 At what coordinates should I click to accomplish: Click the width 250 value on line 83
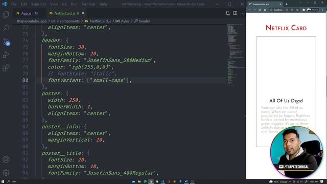(74, 100)
